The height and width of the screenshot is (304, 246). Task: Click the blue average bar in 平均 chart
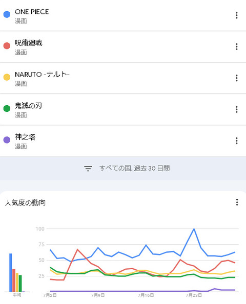point(10,272)
